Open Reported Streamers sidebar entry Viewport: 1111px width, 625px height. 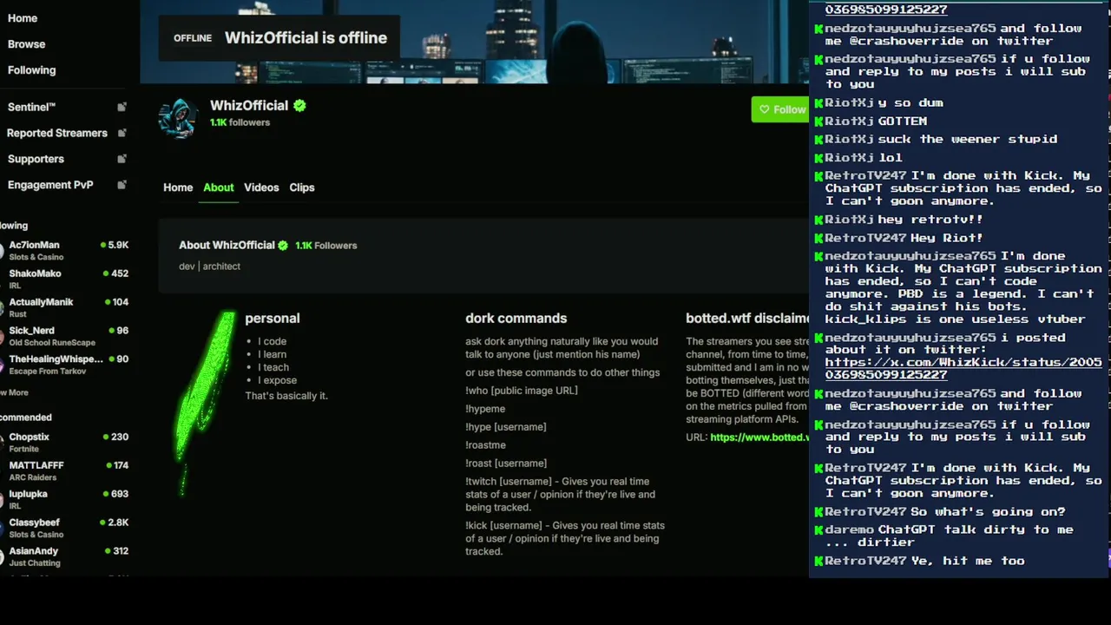(x=57, y=133)
